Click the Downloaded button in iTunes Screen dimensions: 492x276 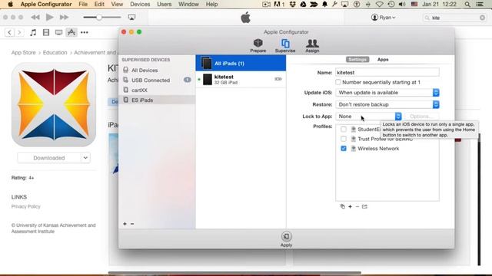coord(49,158)
